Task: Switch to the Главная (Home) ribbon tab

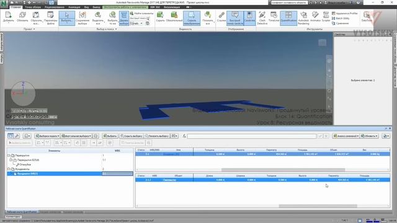Action: pyautogui.click(x=16, y=7)
